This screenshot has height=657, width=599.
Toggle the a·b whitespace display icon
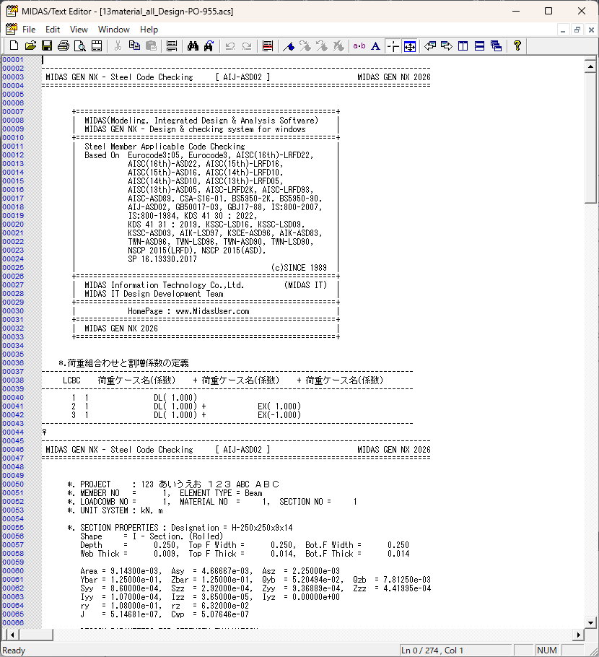point(359,45)
